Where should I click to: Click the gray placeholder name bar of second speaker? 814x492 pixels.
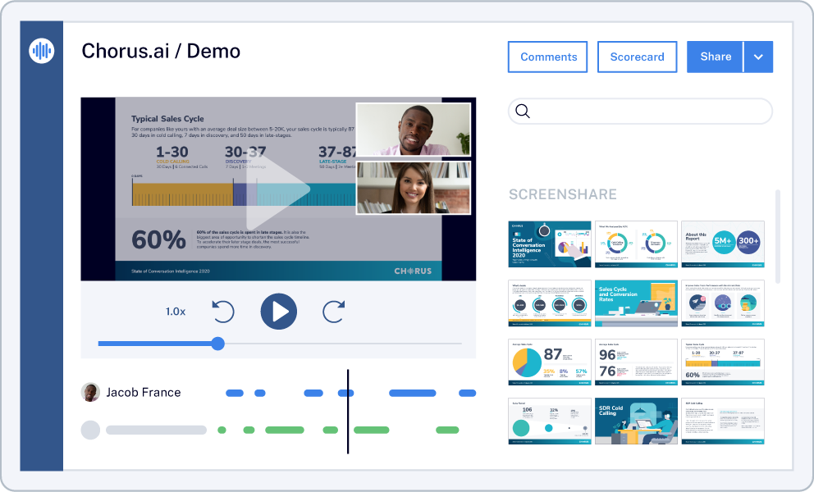[156, 430]
